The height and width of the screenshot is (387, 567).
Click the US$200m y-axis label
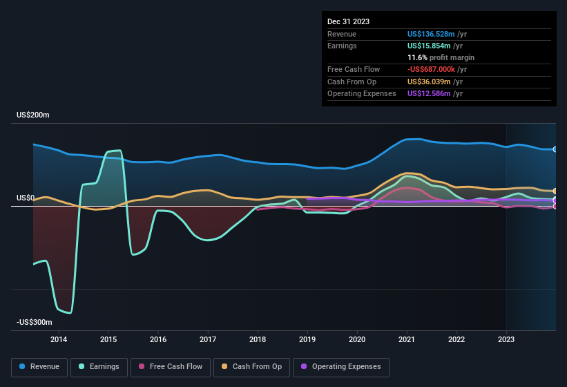pyautogui.click(x=33, y=115)
